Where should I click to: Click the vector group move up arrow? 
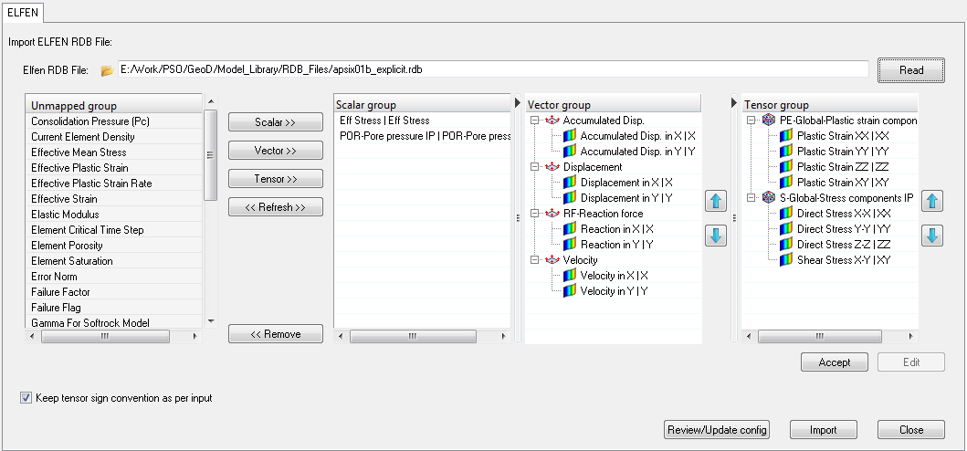coord(716,201)
